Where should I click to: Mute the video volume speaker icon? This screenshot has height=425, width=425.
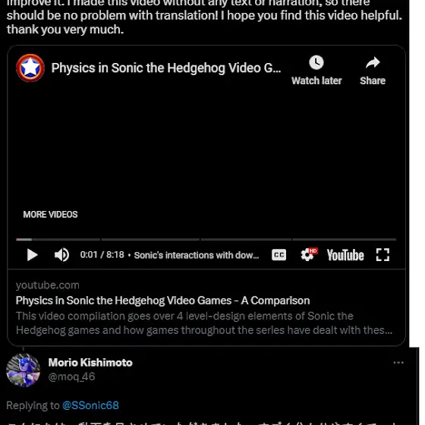pos(61,255)
